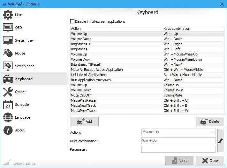Click the Parameter input field

[178, 149]
